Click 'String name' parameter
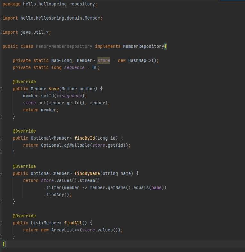This screenshot has width=245, height=252. click(117, 174)
